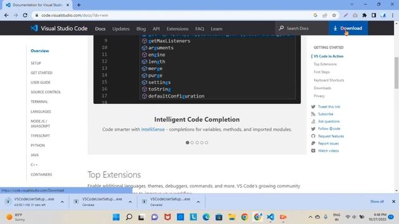Click the blue Download button
The width and height of the screenshot is (399, 224).
348,28
